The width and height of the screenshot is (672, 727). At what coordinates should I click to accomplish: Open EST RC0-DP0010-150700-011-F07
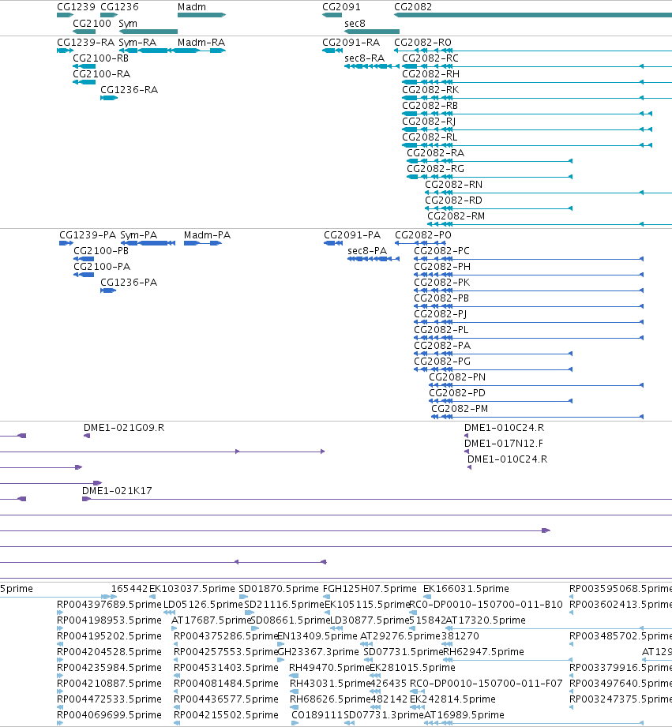(x=486, y=684)
